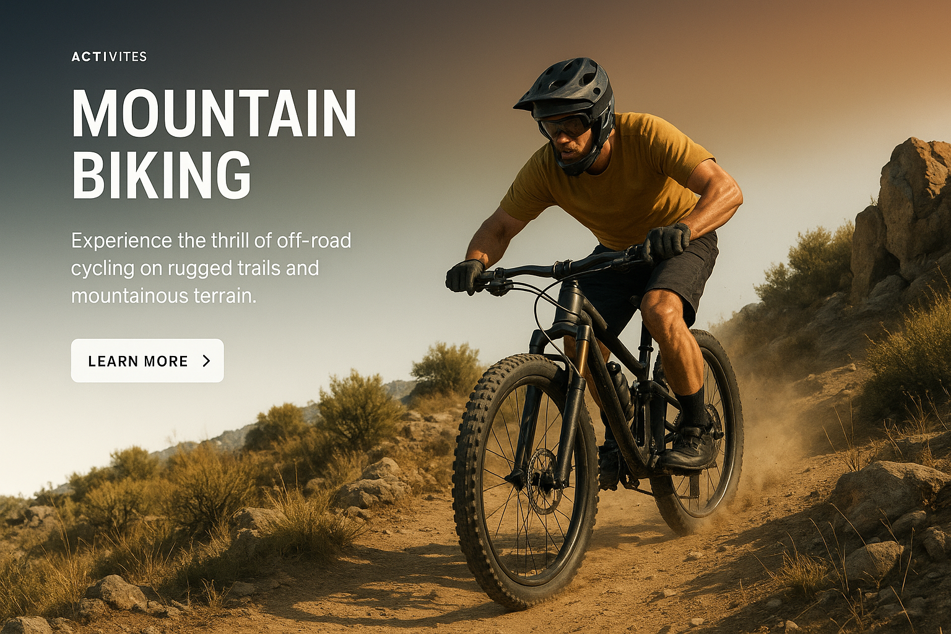Click the word MOUNTAIN in the heading
The width and height of the screenshot is (951, 634).
coord(214,113)
